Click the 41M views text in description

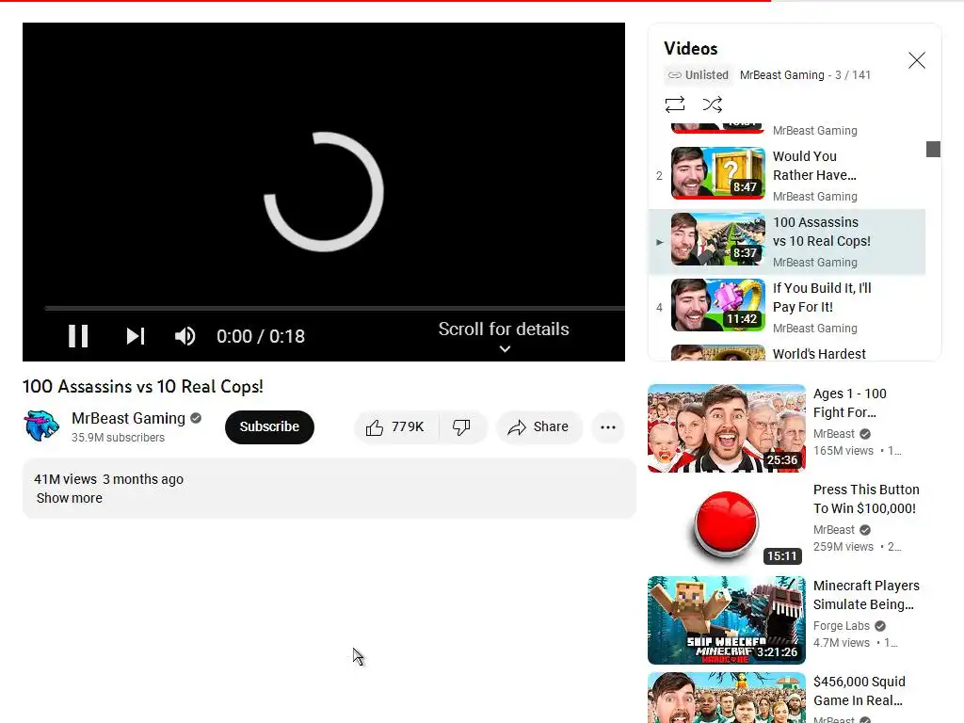point(65,479)
